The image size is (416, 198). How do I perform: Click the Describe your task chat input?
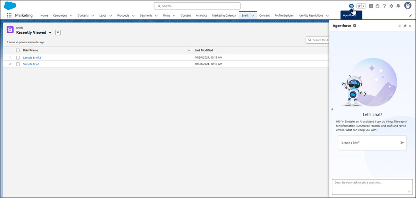coord(372,187)
